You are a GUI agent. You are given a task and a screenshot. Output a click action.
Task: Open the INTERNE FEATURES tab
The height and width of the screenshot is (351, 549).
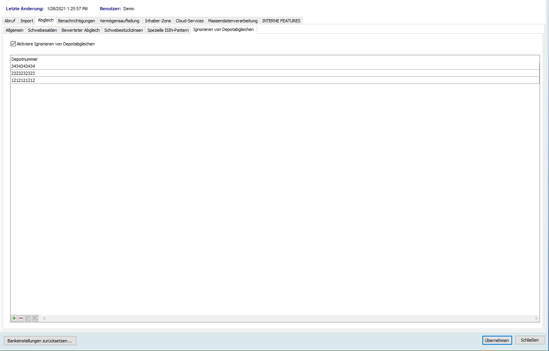click(x=281, y=21)
